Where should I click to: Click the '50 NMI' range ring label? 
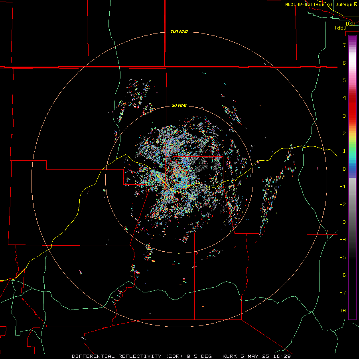pos(179,105)
